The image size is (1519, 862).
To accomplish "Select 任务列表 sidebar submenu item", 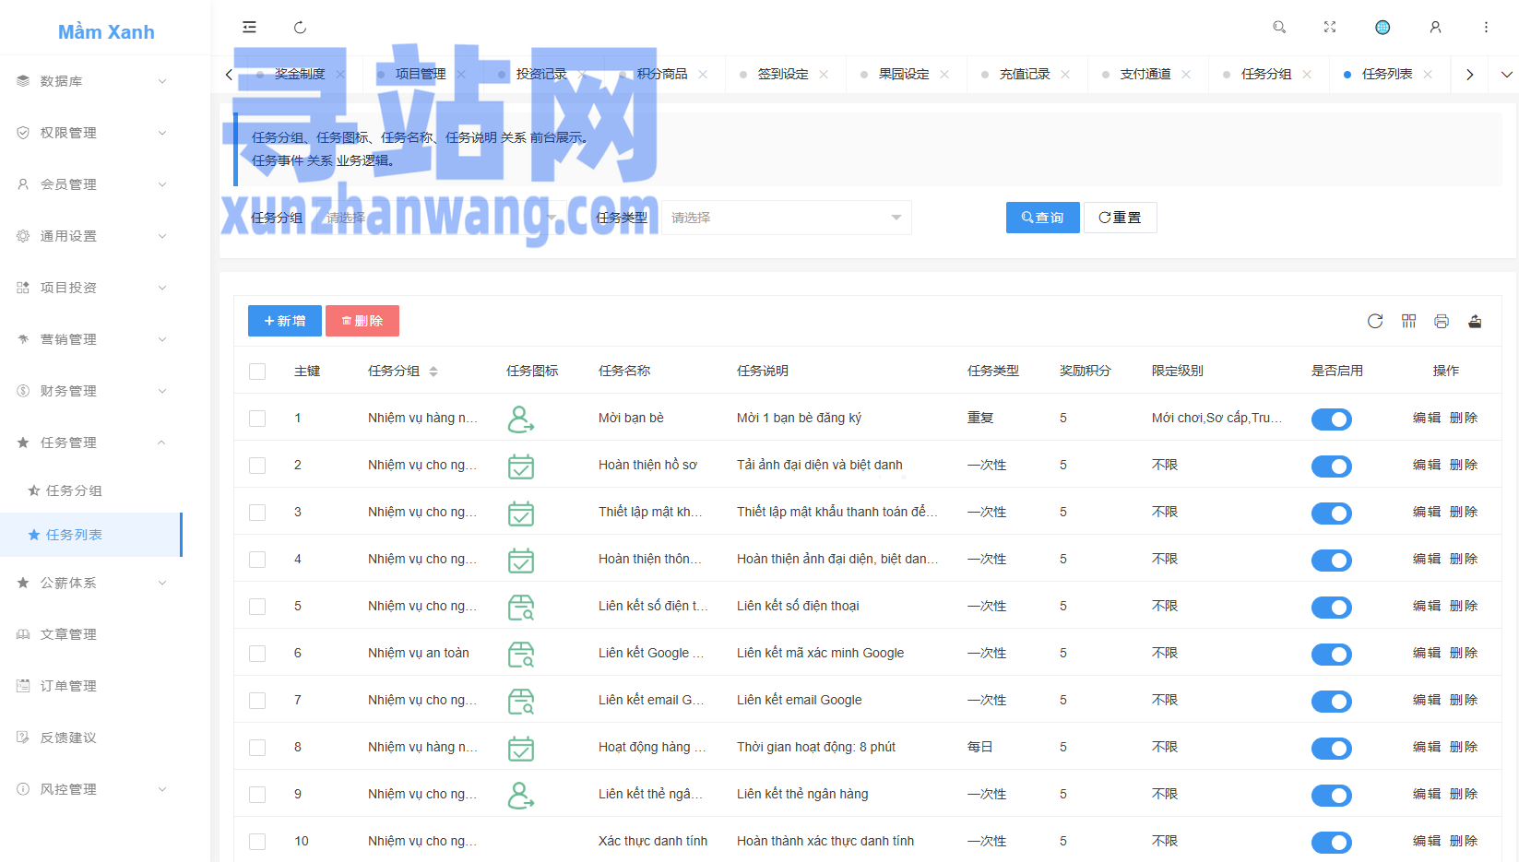I will click(x=91, y=535).
